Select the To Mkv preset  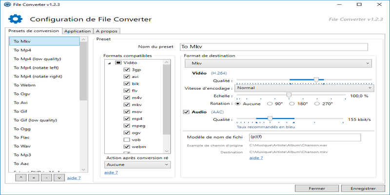[x=44, y=41]
